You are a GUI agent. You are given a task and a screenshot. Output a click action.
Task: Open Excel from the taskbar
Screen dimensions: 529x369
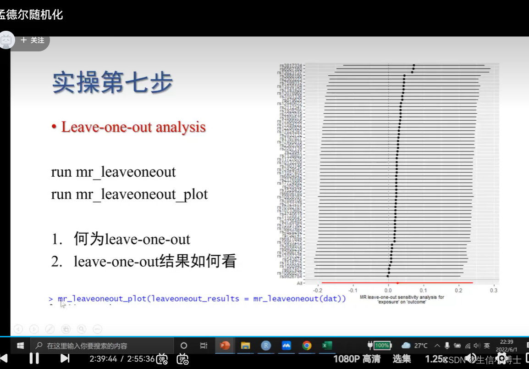[x=327, y=345]
